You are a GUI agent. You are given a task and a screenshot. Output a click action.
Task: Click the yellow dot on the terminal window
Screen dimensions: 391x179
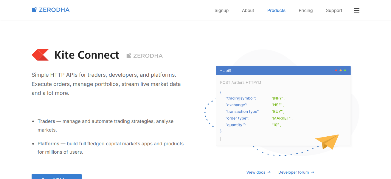(x=341, y=70)
